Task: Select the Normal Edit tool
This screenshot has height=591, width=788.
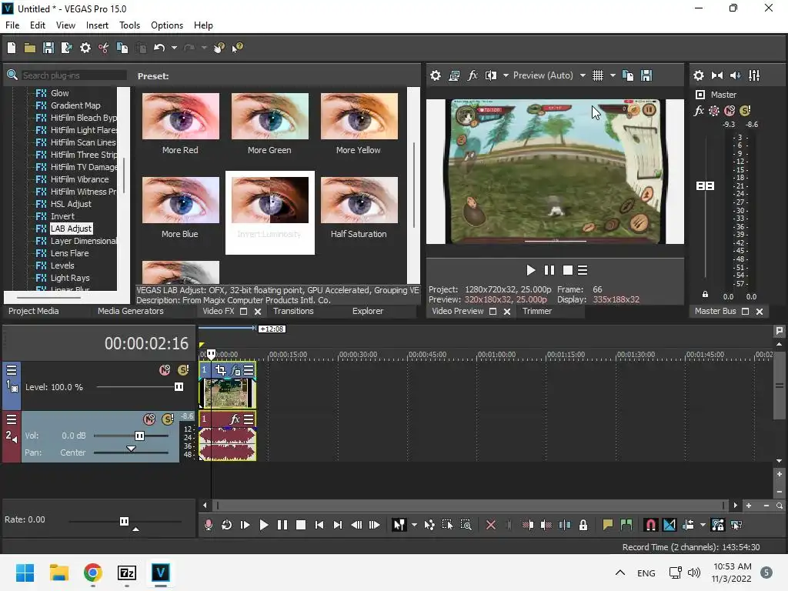Action: point(399,525)
